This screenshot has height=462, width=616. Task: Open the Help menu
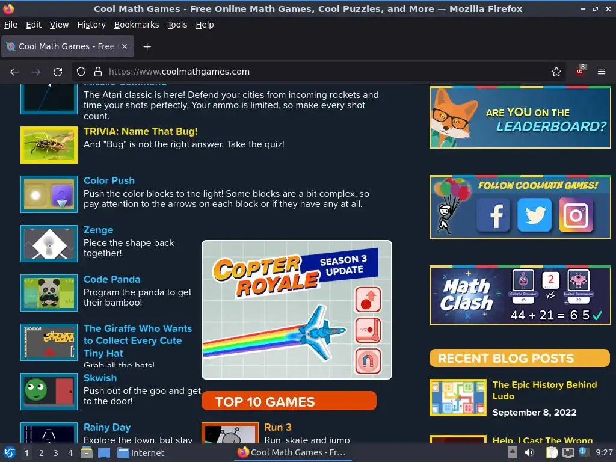205,25
